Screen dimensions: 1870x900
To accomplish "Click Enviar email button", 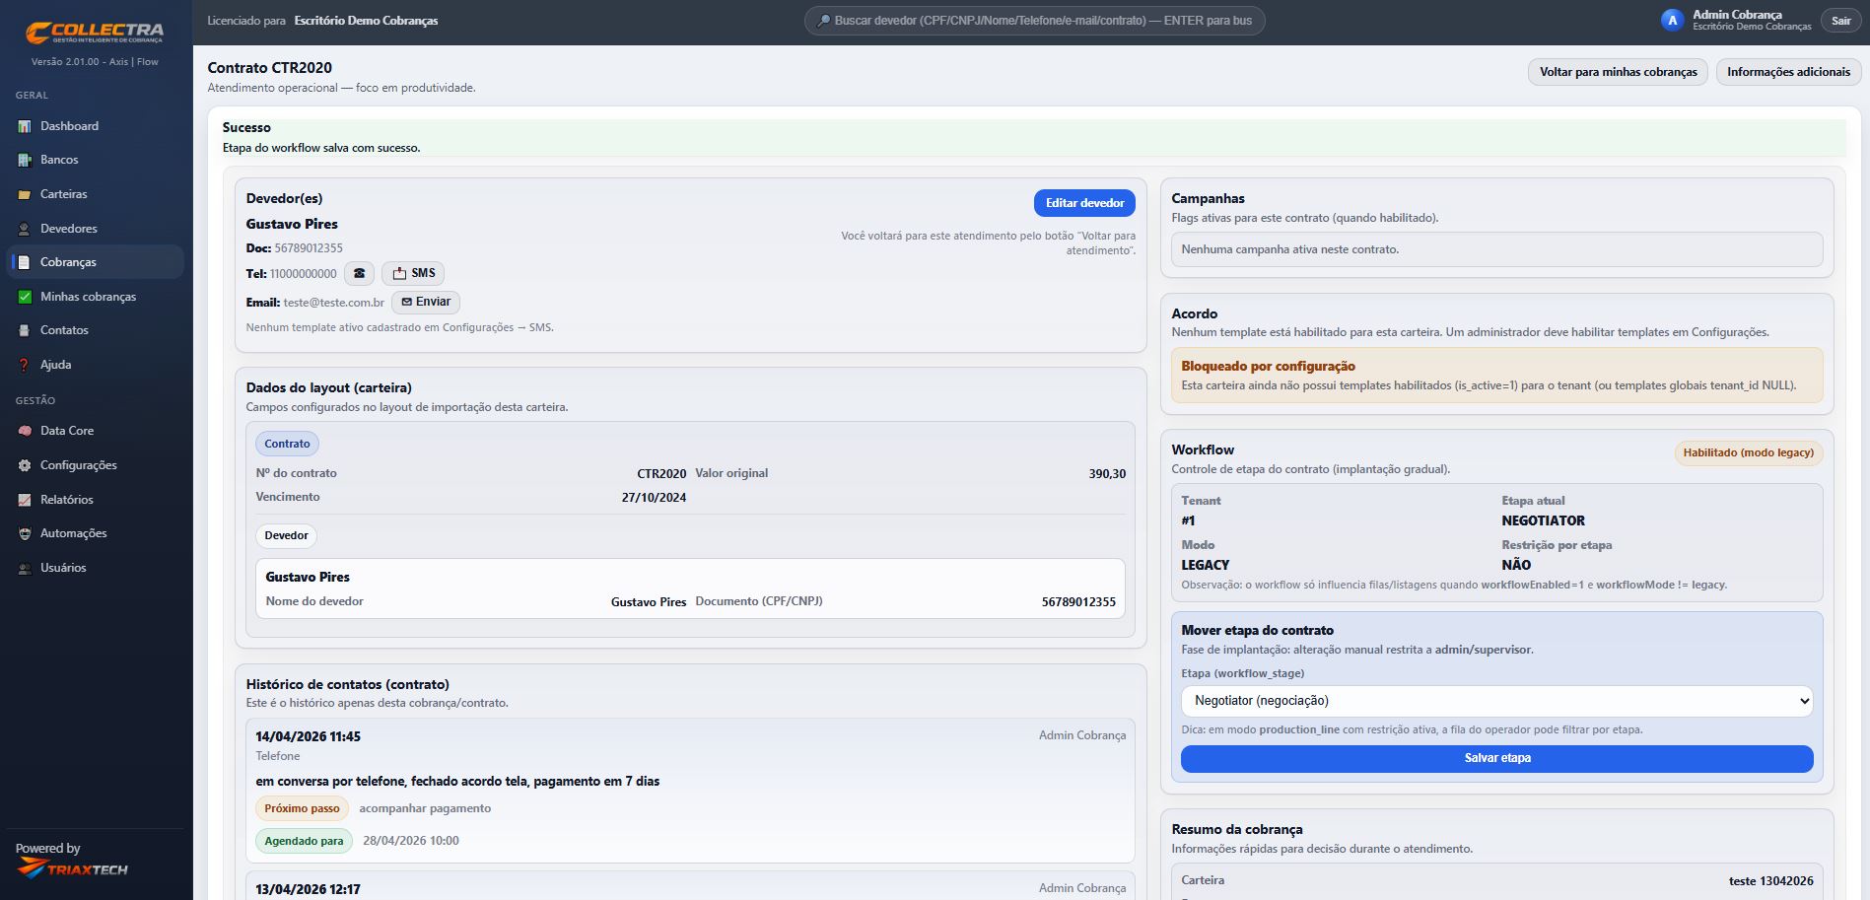I will (426, 303).
